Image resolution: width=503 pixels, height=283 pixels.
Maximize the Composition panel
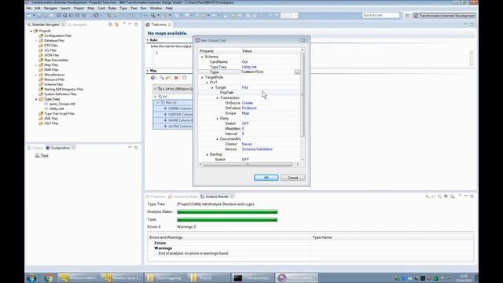pos(136,148)
